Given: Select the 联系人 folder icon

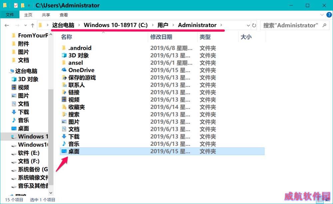Looking at the screenshot, I should point(64,85).
